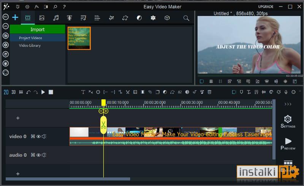Open the 3D cube tab

pyautogui.click(x=167, y=18)
